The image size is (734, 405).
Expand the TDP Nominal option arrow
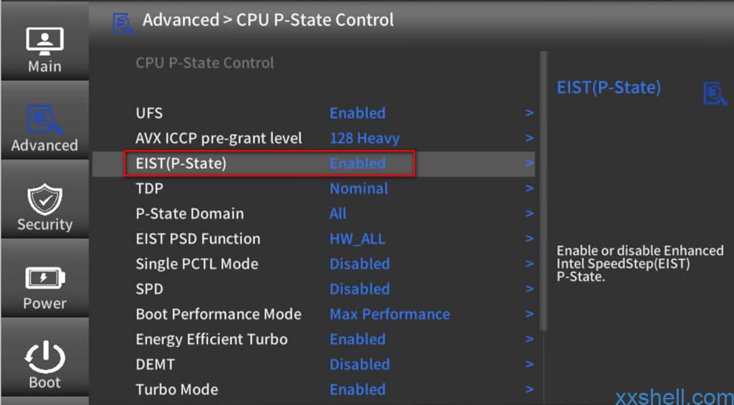(x=529, y=189)
